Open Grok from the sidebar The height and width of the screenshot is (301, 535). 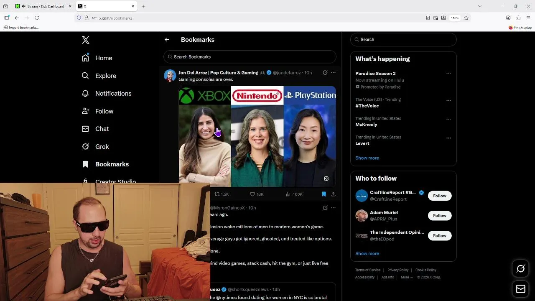95,147
